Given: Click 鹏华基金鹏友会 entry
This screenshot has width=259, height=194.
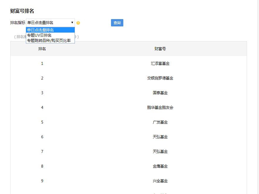Looking at the screenshot, I should click(160, 107).
